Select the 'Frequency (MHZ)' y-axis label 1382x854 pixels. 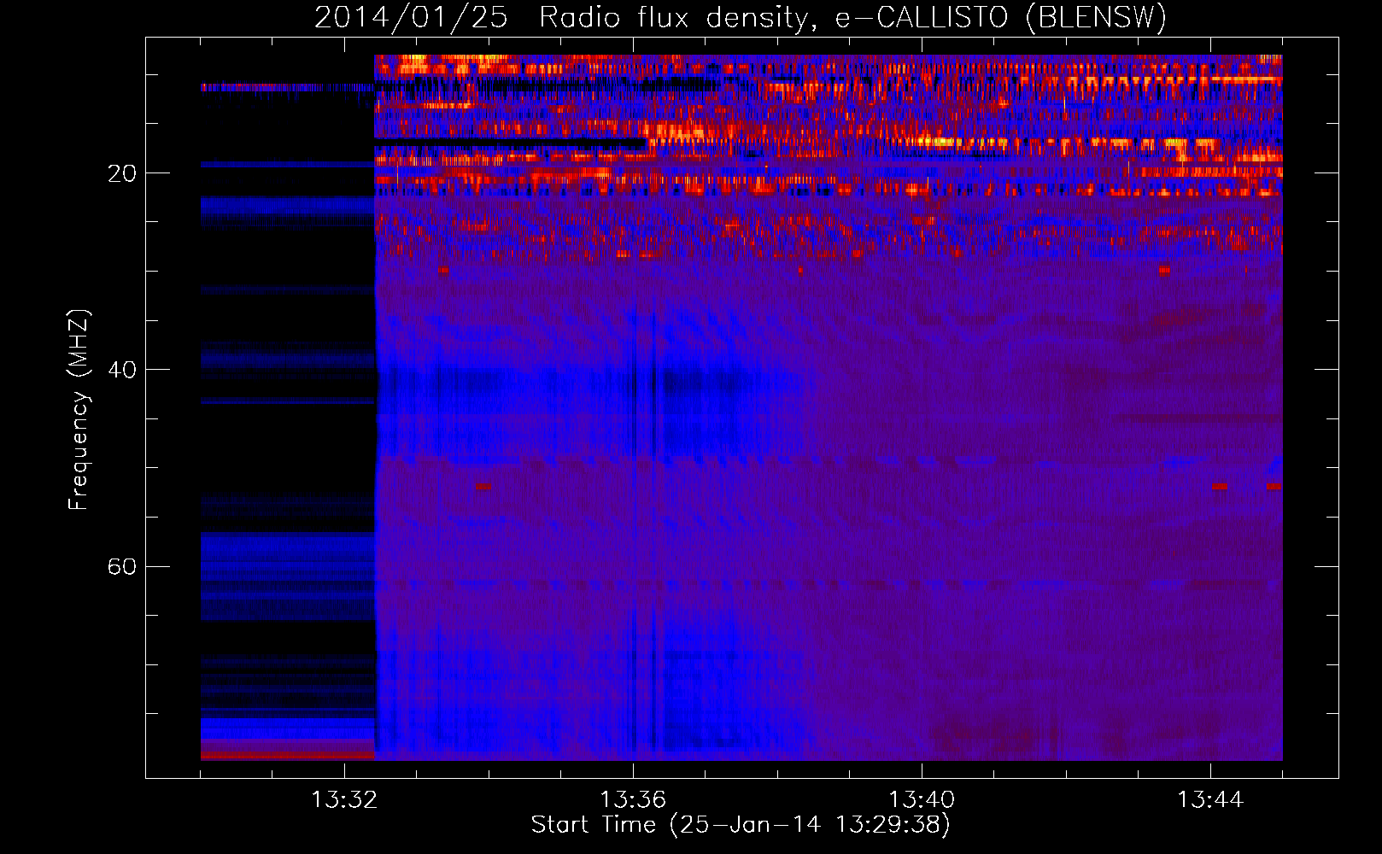tap(79, 410)
